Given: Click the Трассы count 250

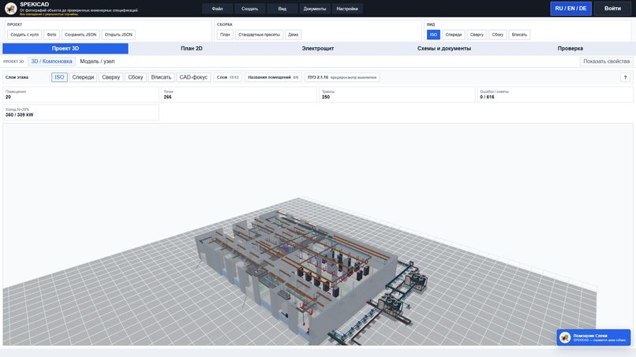Looking at the screenshot, I should (326, 97).
